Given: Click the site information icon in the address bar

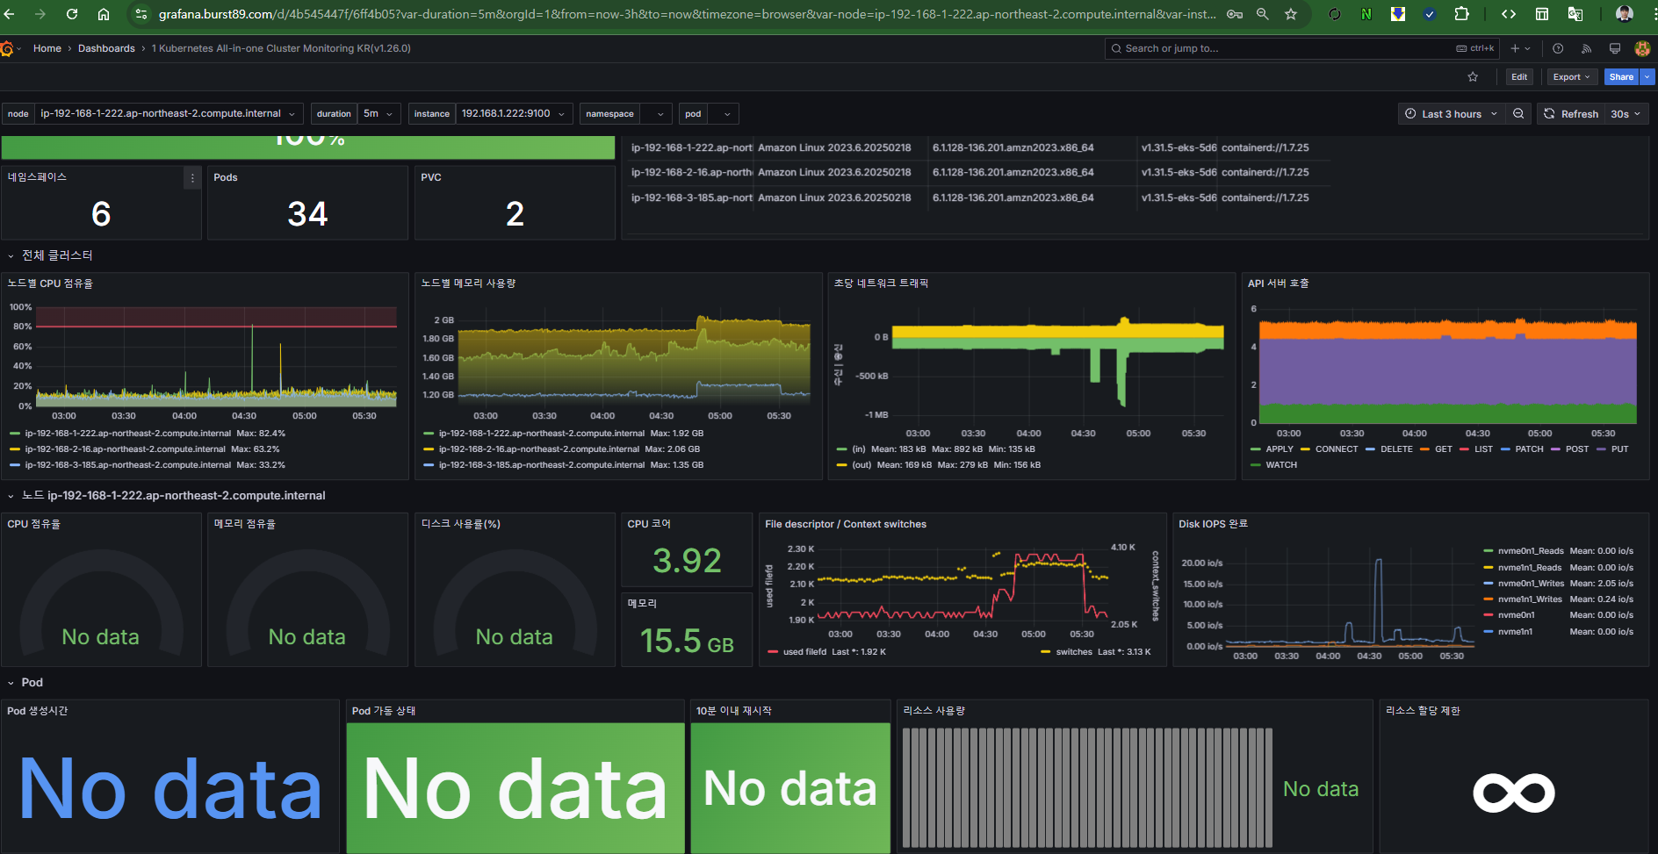Looking at the screenshot, I should pyautogui.click(x=141, y=14).
